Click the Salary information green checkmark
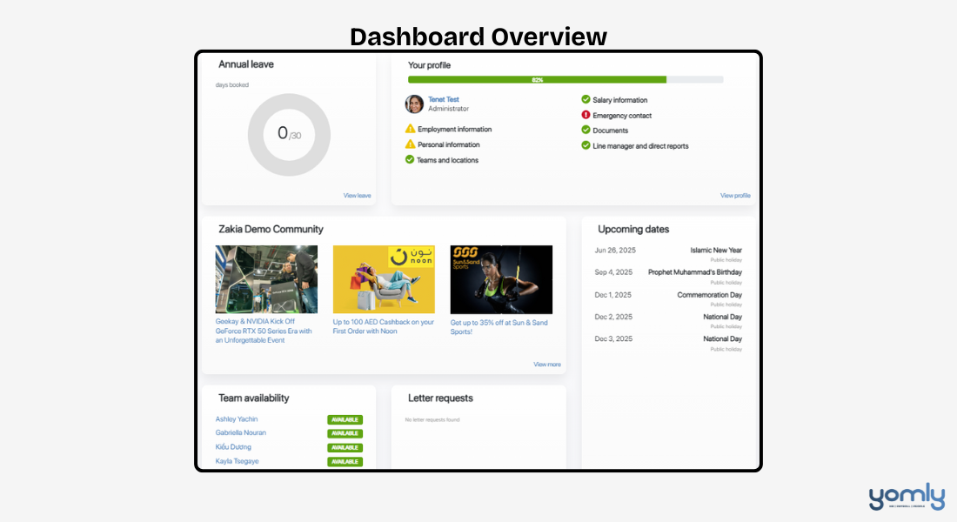 pyautogui.click(x=586, y=99)
